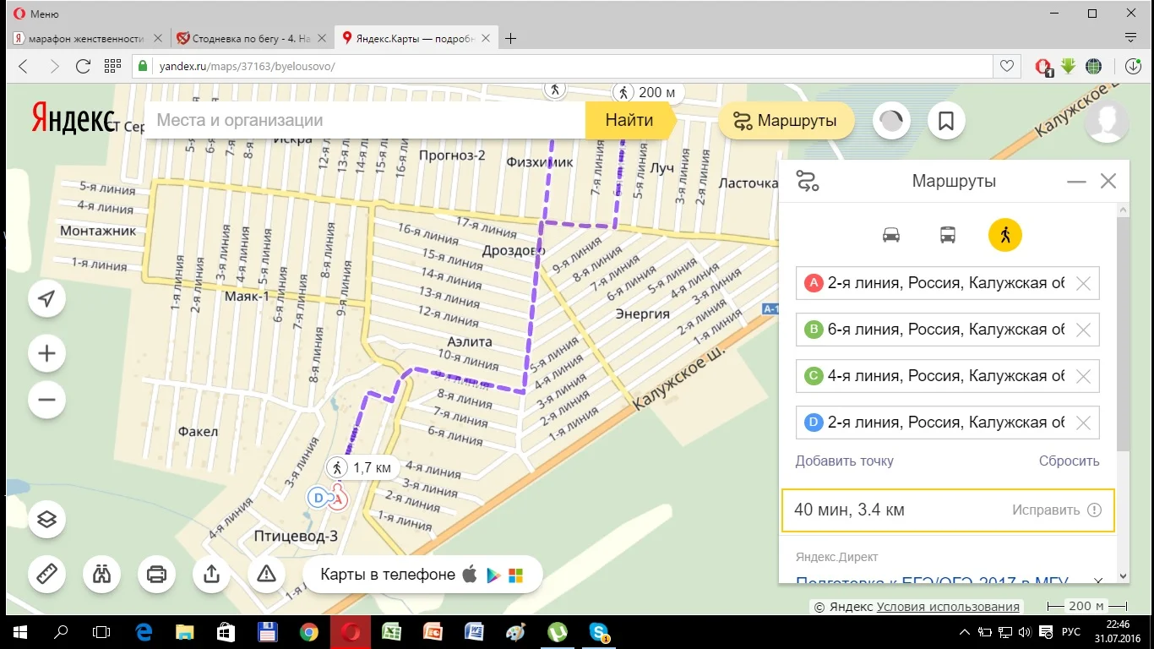This screenshot has height=649, width=1154.
Task: Report a map error via warning icon
Action: (266, 575)
